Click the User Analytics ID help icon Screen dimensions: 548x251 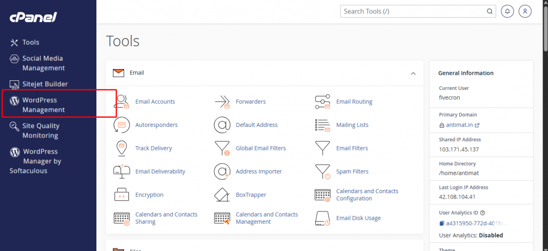point(483,212)
